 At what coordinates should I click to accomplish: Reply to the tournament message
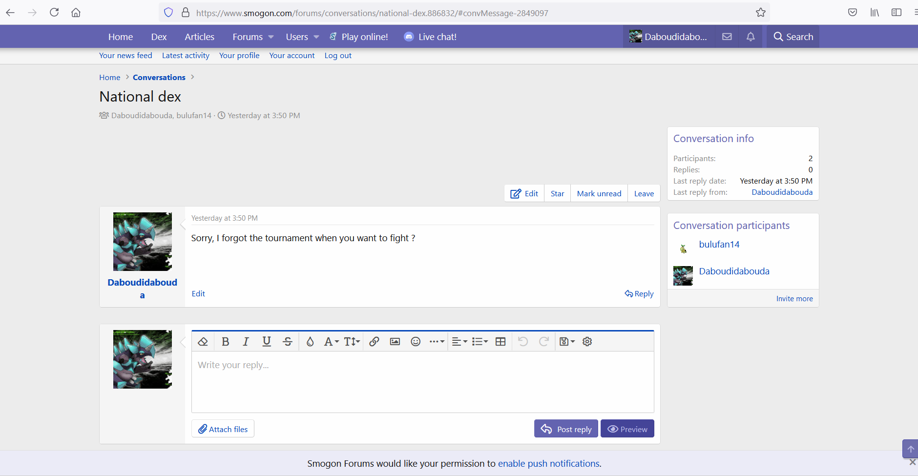639,294
